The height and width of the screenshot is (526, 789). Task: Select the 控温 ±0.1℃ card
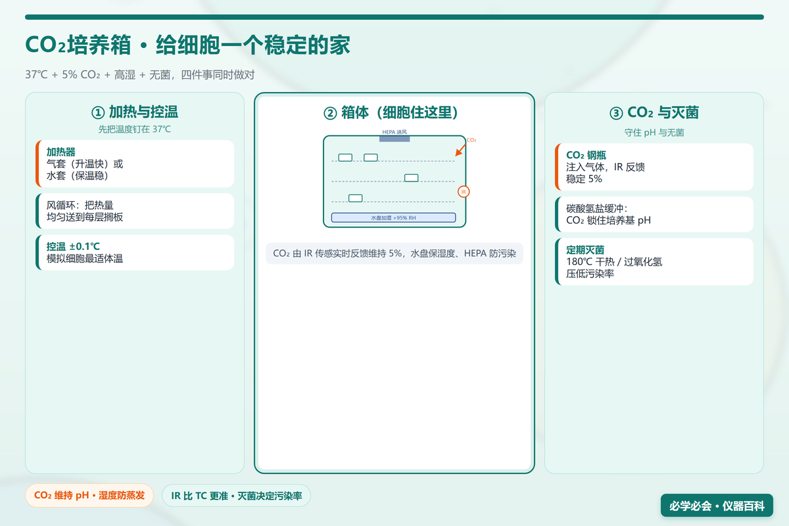[135, 252]
